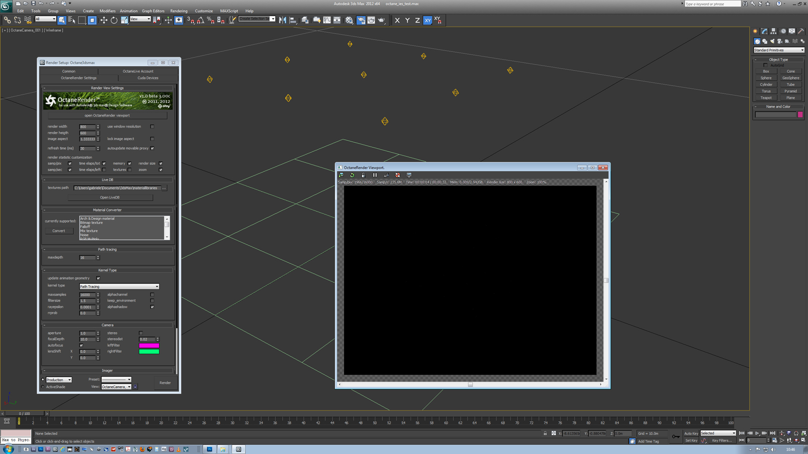Viewport: 808px width, 454px height.
Task: Activate Select and Move tool
Action: (x=104, y=20)
